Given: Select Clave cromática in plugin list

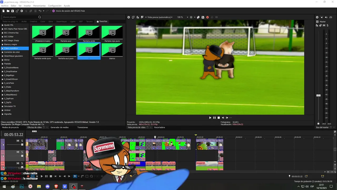Looking at the screenshot, I should pos(14,48).
